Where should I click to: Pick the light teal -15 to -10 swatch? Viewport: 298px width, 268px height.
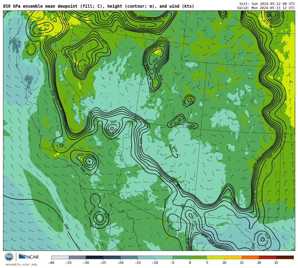point(147,257)
